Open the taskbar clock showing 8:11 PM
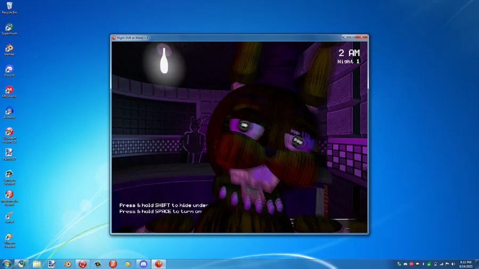This screenshot has width=479, height=269. tap(466, 264)
